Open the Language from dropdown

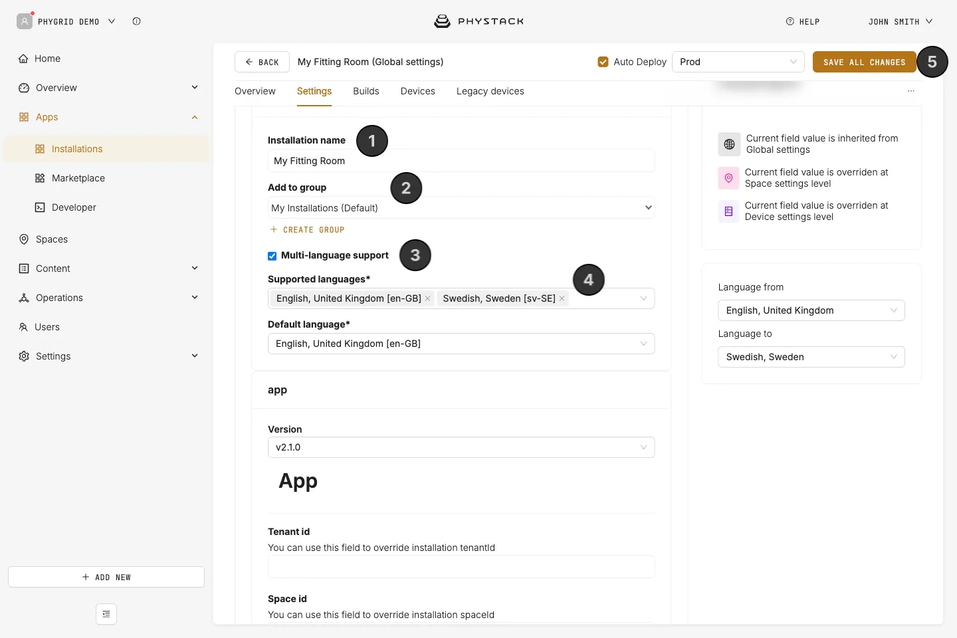point(811,310)
